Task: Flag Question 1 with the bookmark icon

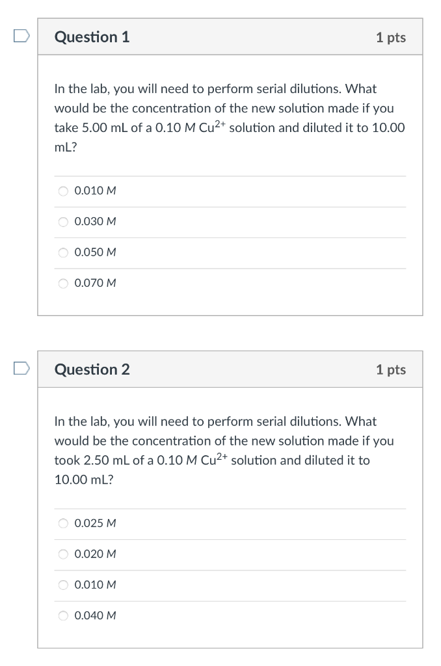Action: [21, 36]
